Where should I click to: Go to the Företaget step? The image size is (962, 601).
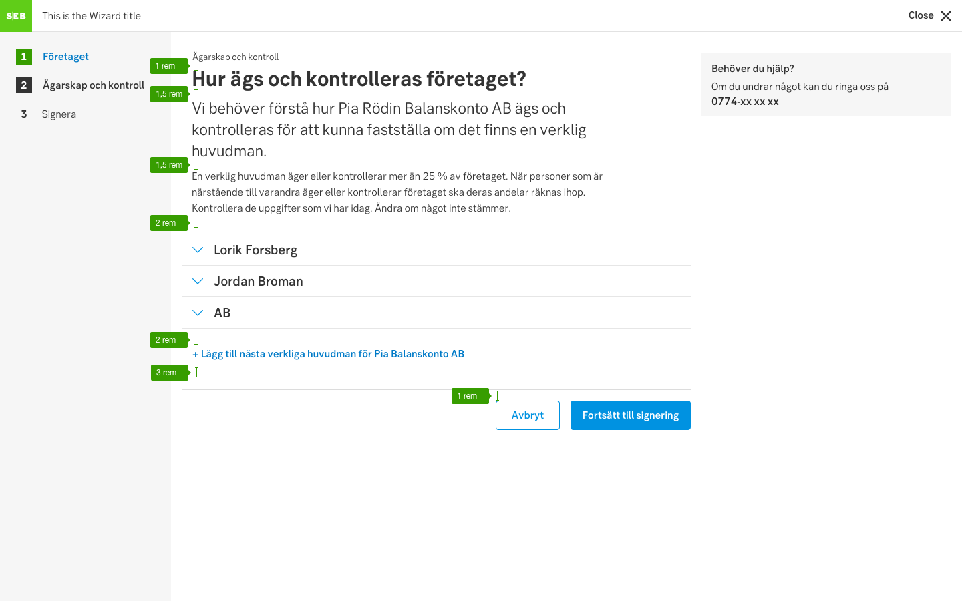(x=65, y=57)
